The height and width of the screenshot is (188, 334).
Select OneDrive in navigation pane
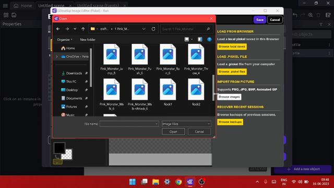coord(75,56)
